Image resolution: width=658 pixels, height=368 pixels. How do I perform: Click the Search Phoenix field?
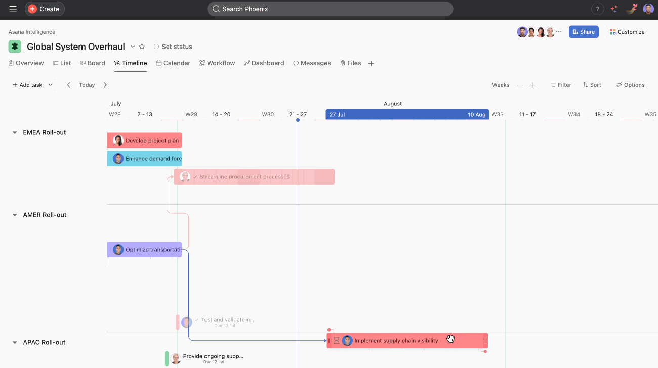pyautogui.click(x=330, y=9)
